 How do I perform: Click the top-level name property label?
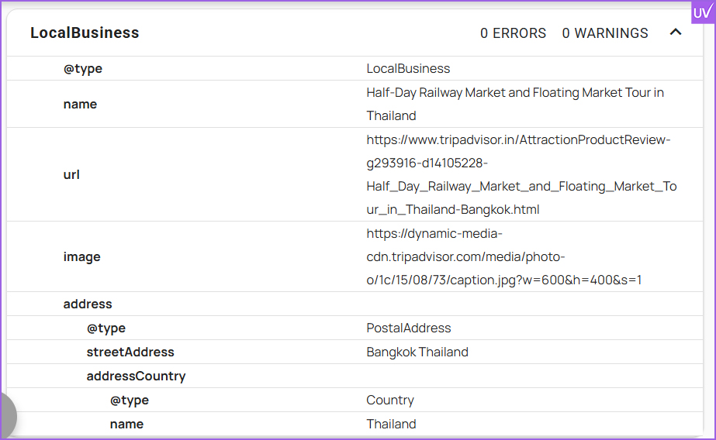(x=80, y=104)
